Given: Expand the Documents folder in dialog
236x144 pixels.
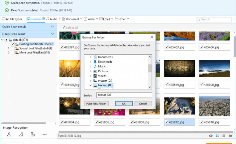Looking at the screenshot, I should pos(90,57).
